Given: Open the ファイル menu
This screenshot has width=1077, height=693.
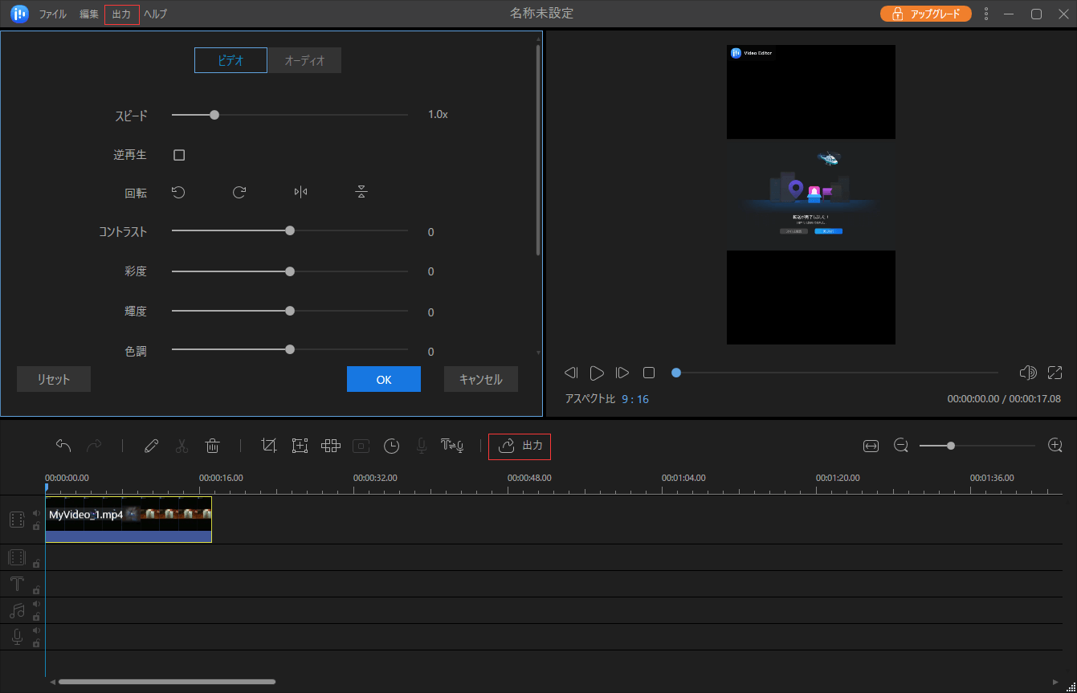Looking at the screenshot, I should [x=53, y=14].
